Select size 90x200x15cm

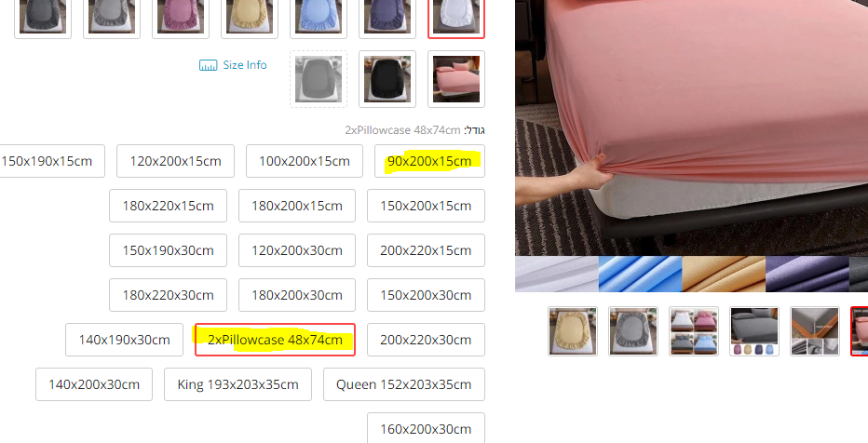pyautogui.click(x=429, y=161)
